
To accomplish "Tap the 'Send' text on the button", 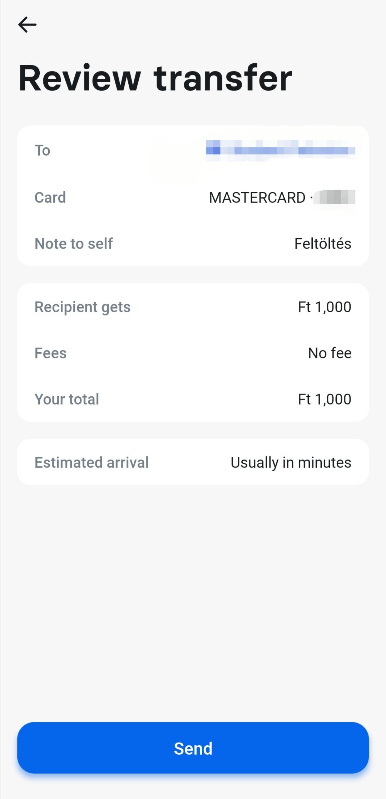I will tap(193, 748).
